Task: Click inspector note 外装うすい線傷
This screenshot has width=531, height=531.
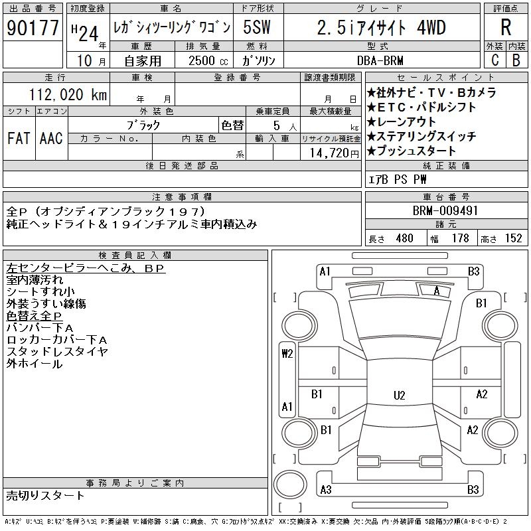Action: click(x=46, y=304)
